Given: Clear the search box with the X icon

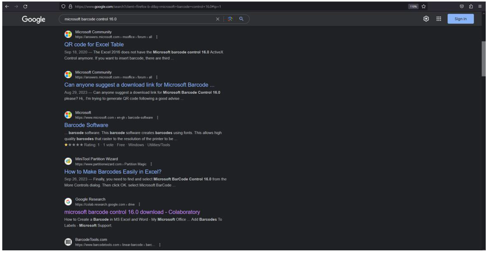Looking at the screenshot, I should [218, 19].
